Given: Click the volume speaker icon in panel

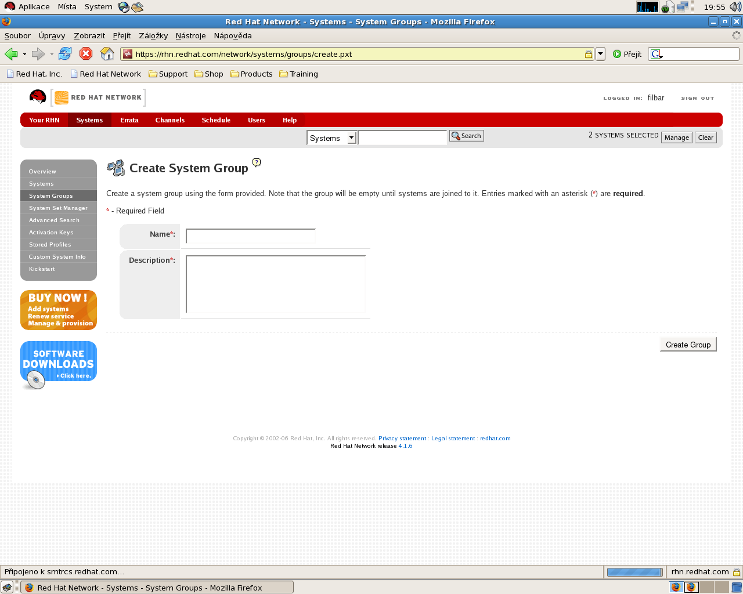Looking at the screenshot, I should click(x=735, y=7).
